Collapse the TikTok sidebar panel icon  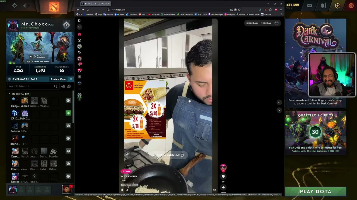coord(79,21)
